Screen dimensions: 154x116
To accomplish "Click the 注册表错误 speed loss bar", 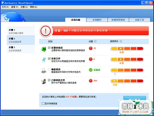I will coord(127,48).
